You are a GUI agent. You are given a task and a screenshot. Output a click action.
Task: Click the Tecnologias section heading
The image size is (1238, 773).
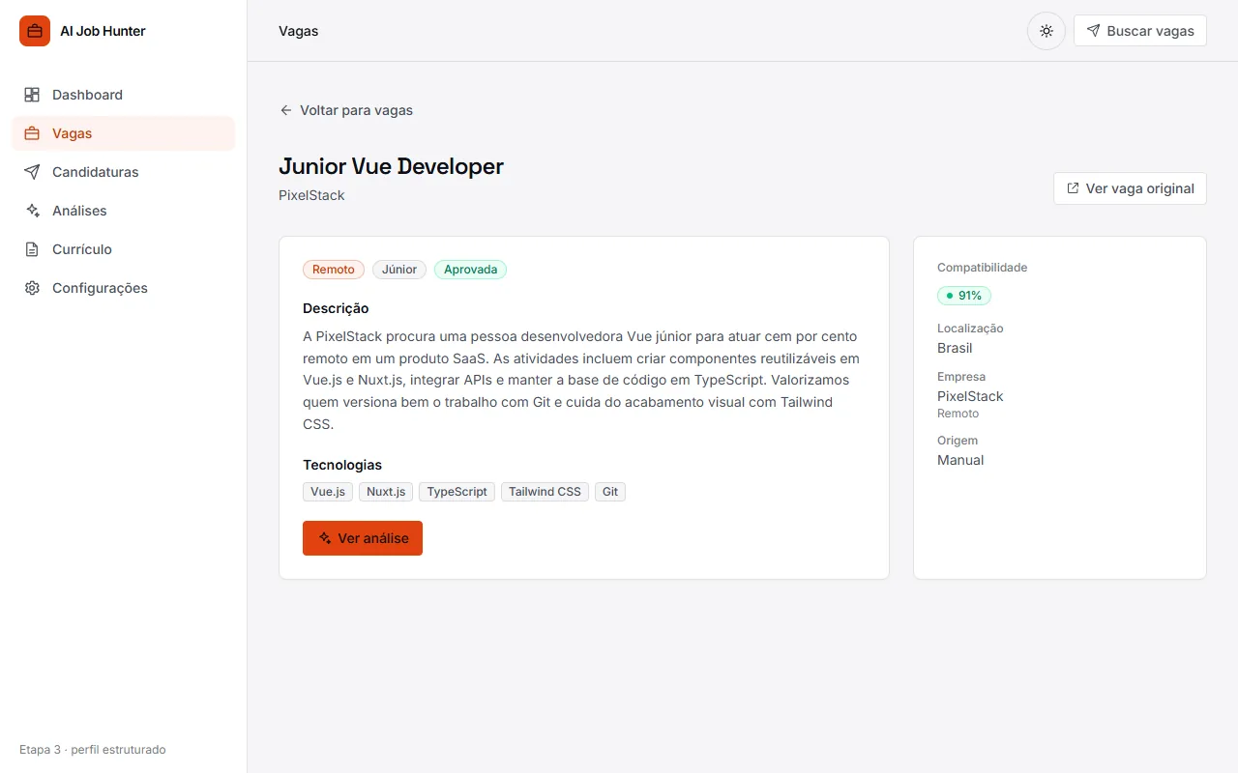point(342,465)
